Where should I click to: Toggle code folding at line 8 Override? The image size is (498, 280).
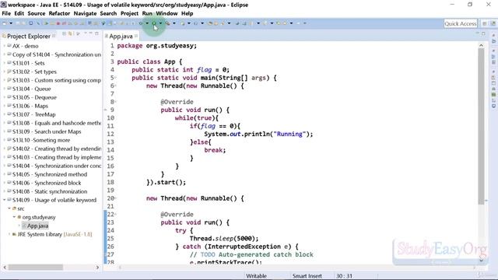click(116, 102)
